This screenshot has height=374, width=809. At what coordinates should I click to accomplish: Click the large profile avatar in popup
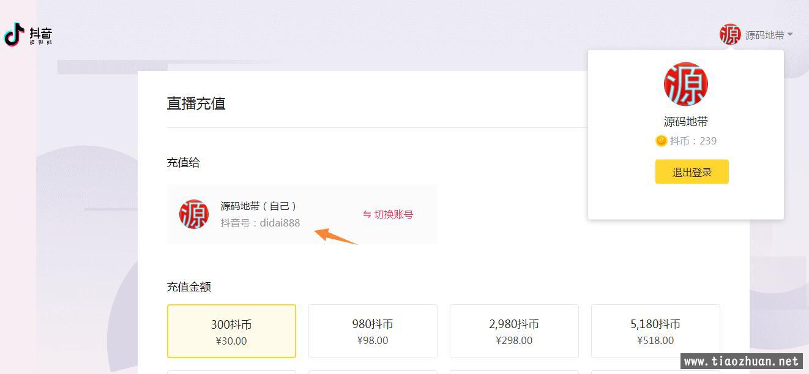tap(685, 84)
